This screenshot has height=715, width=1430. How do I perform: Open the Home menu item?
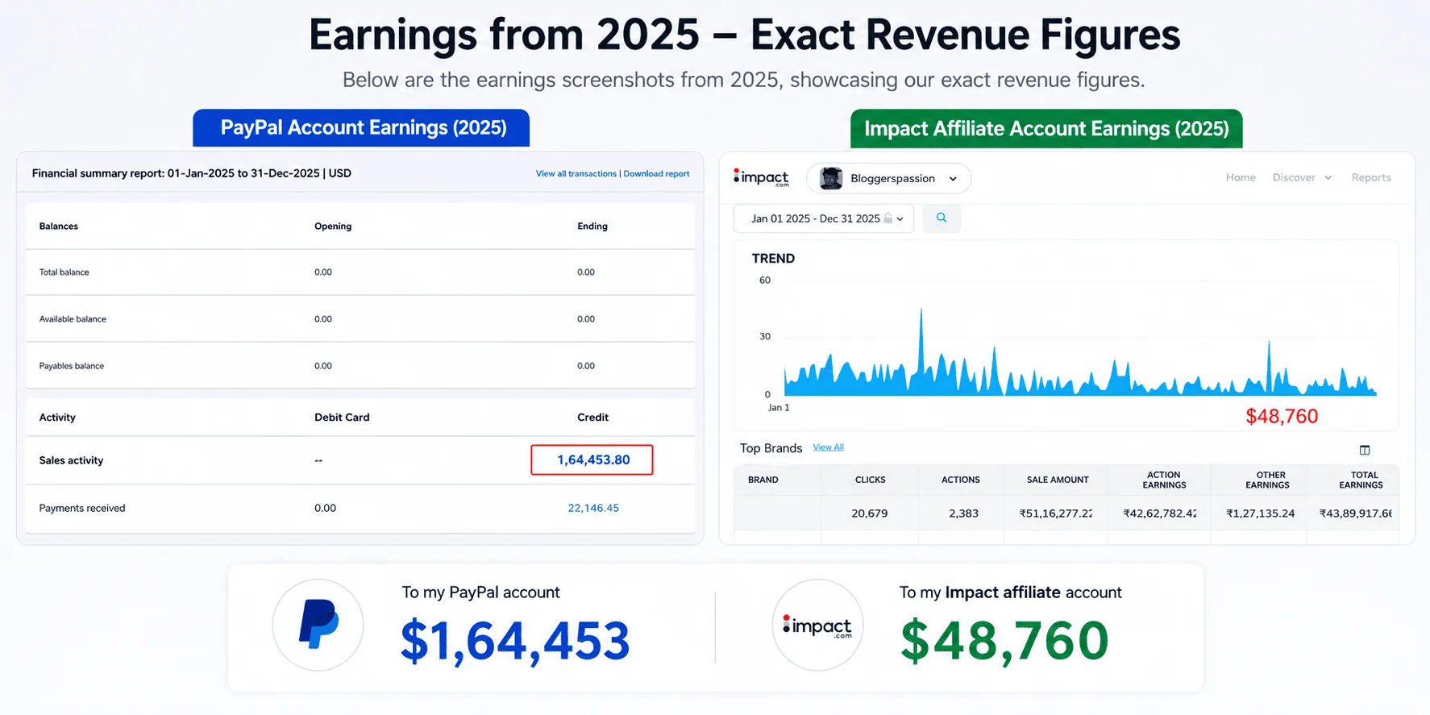1241,177
